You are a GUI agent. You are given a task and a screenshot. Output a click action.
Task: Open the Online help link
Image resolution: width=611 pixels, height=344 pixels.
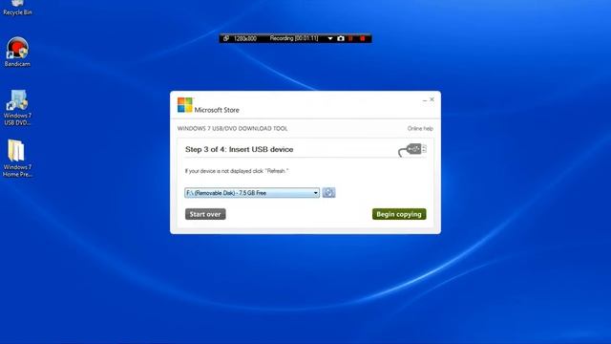pos(420,128)
